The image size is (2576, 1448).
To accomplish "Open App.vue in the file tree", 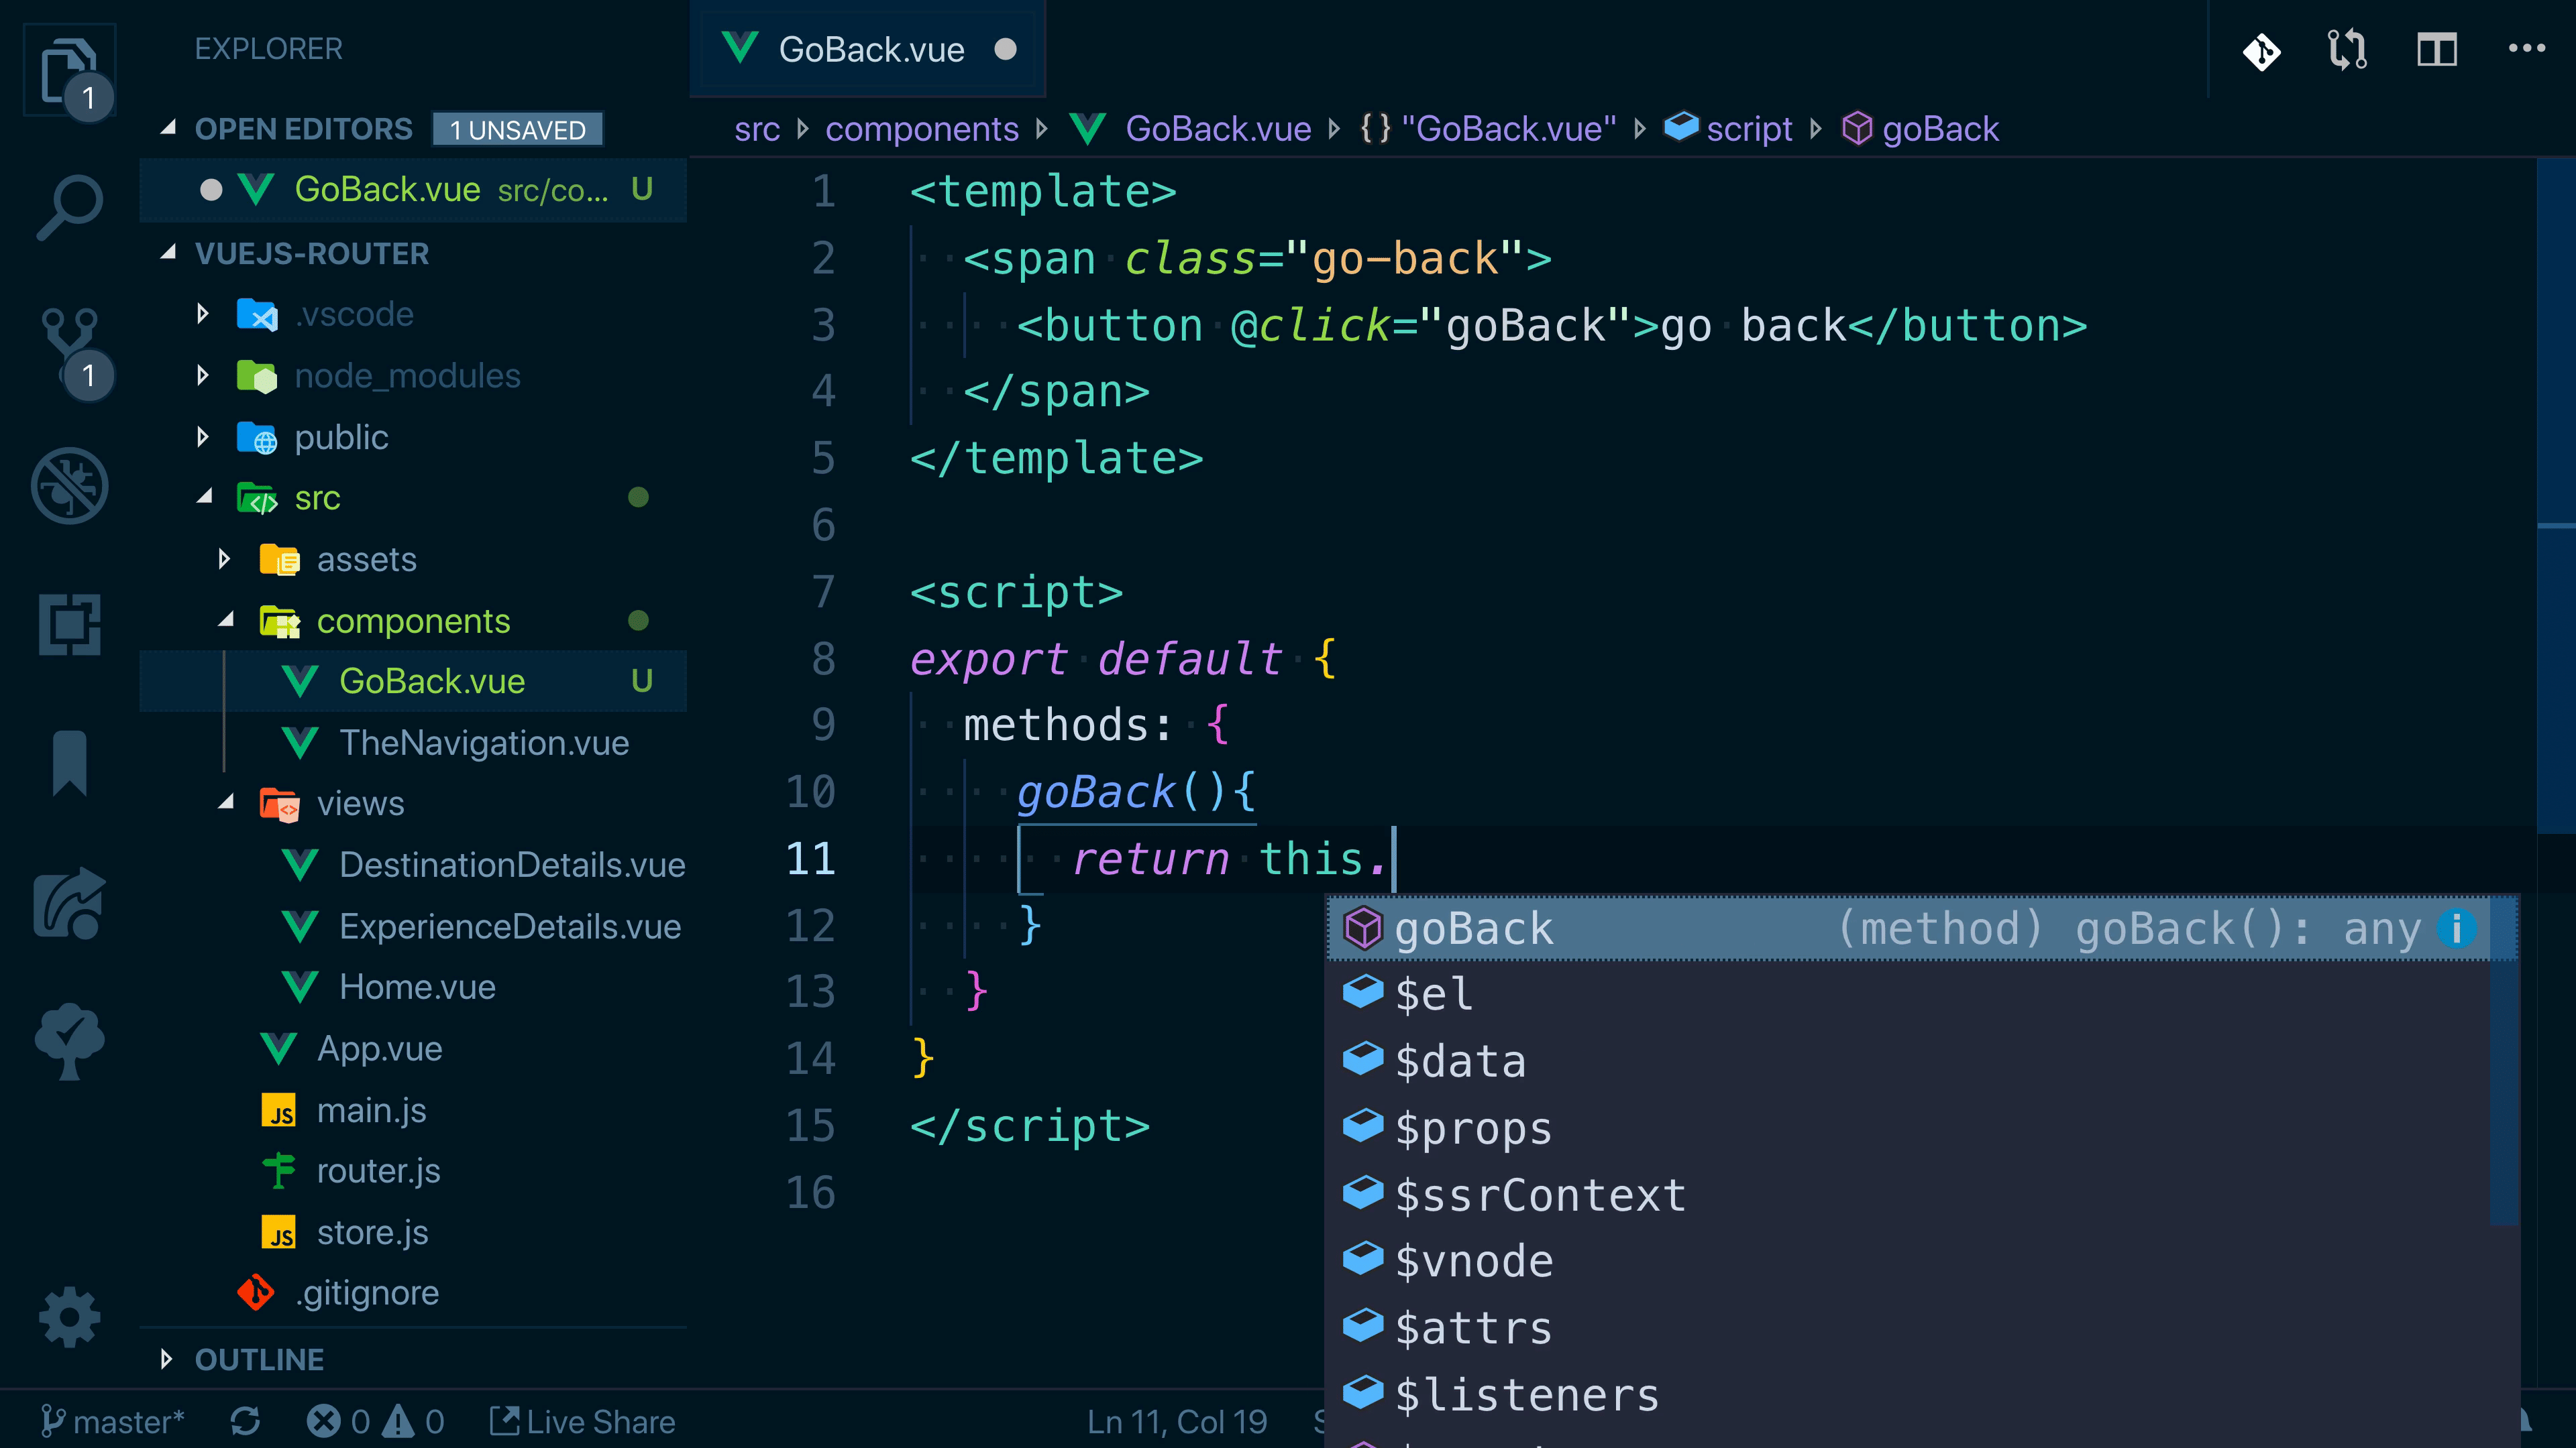I will (413, 1048).
